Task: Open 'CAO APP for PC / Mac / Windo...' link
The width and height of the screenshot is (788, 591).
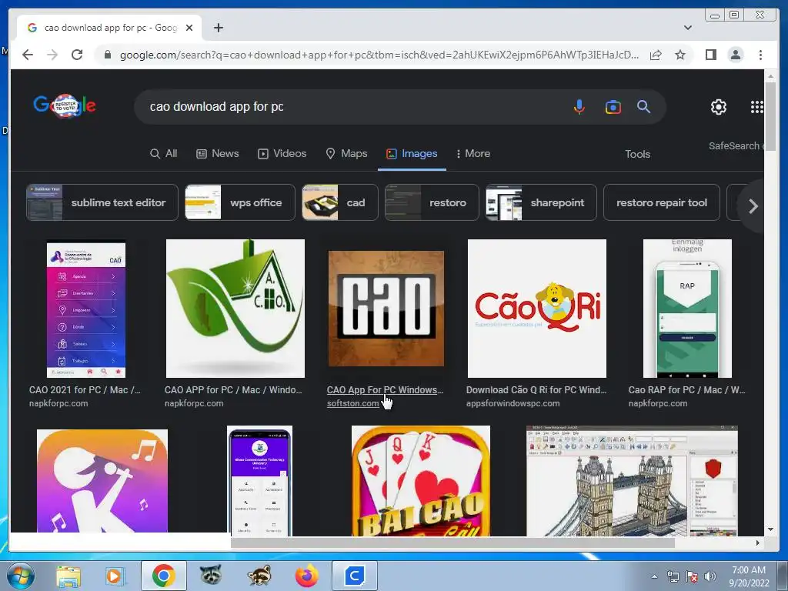Action: 233,390
